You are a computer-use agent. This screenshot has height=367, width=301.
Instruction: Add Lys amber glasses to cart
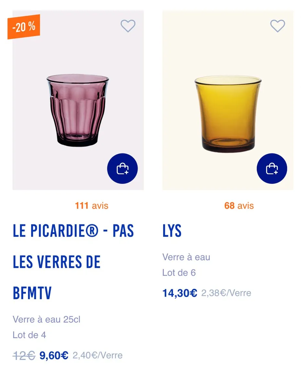[272, 169]
